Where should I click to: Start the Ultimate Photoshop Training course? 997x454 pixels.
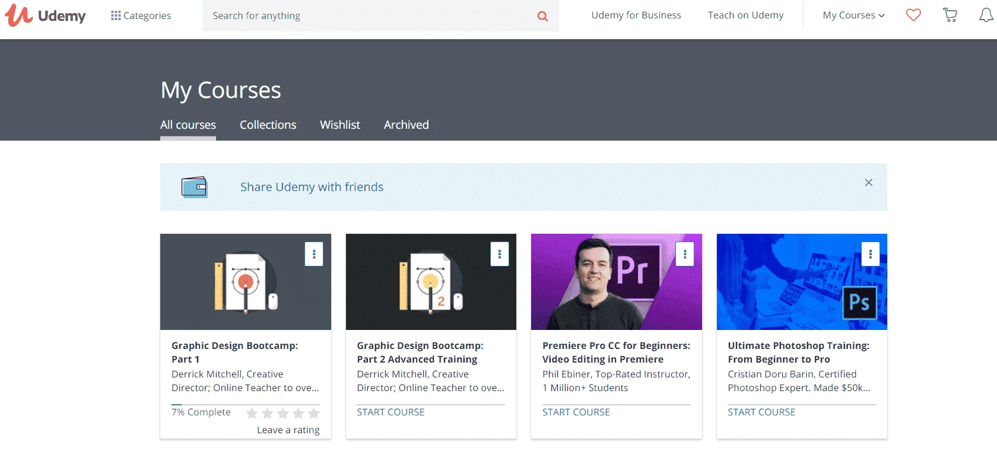pyautogui.click(x=761, y=412)
